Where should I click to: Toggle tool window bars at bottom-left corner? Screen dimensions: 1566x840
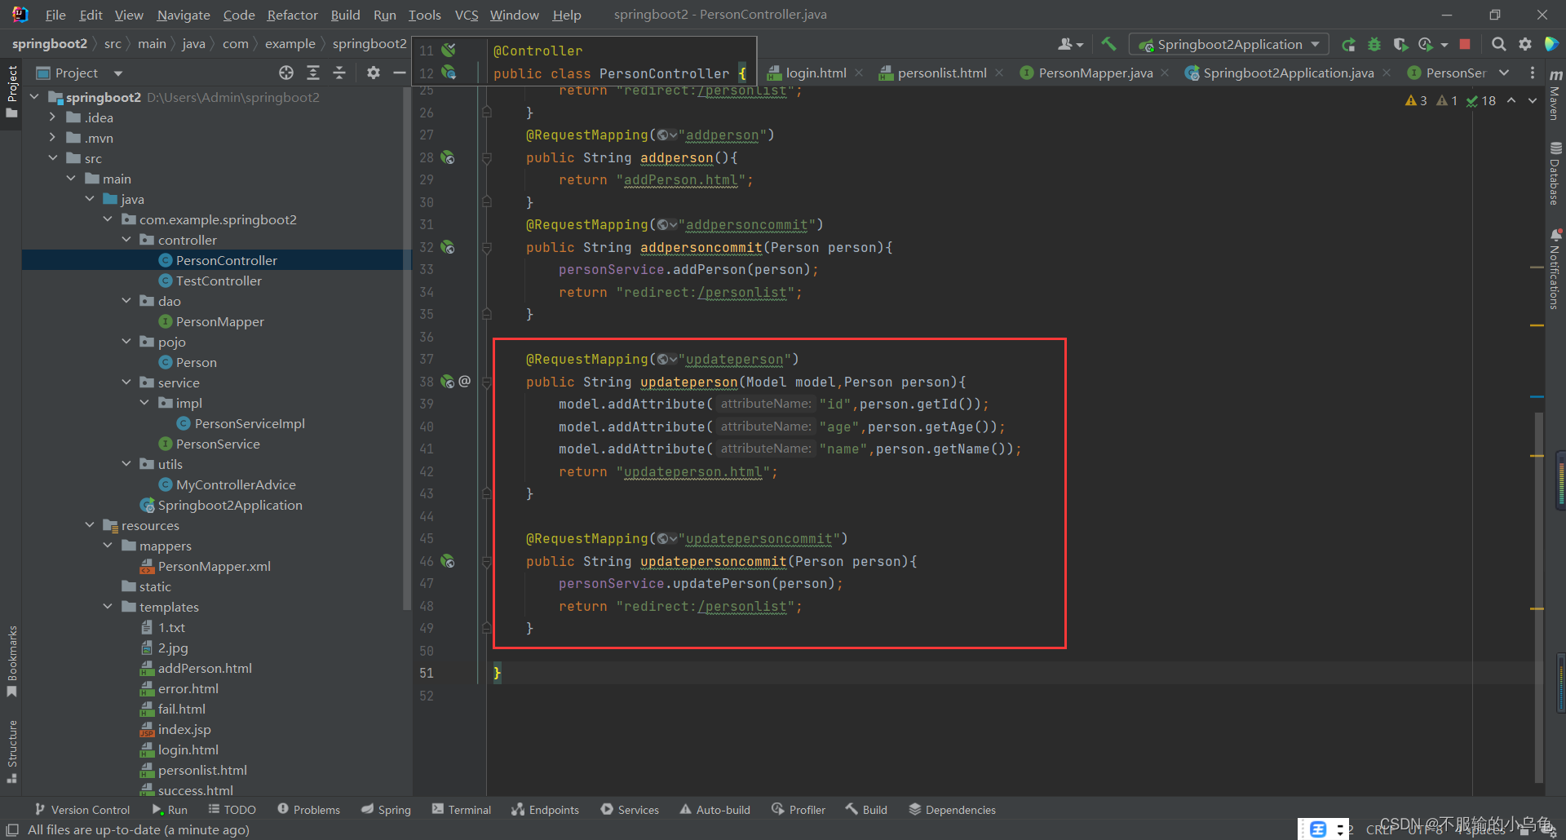tap(12, 829)
